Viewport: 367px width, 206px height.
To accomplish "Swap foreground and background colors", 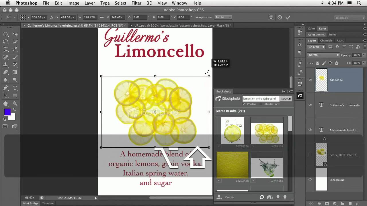I will pos(14,110).
